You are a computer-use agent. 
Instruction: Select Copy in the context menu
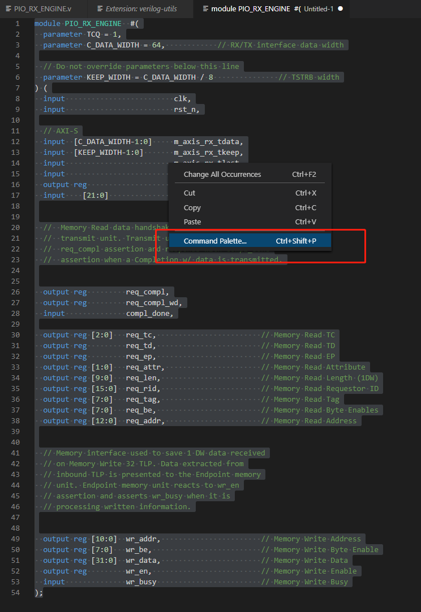[x=250, y=207]
